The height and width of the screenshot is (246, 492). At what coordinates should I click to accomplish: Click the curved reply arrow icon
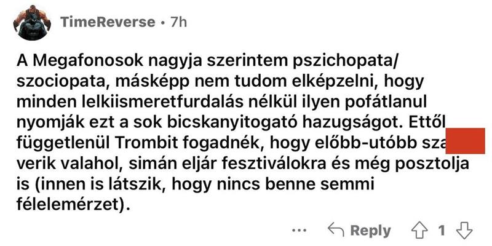(x=335, y=231)
